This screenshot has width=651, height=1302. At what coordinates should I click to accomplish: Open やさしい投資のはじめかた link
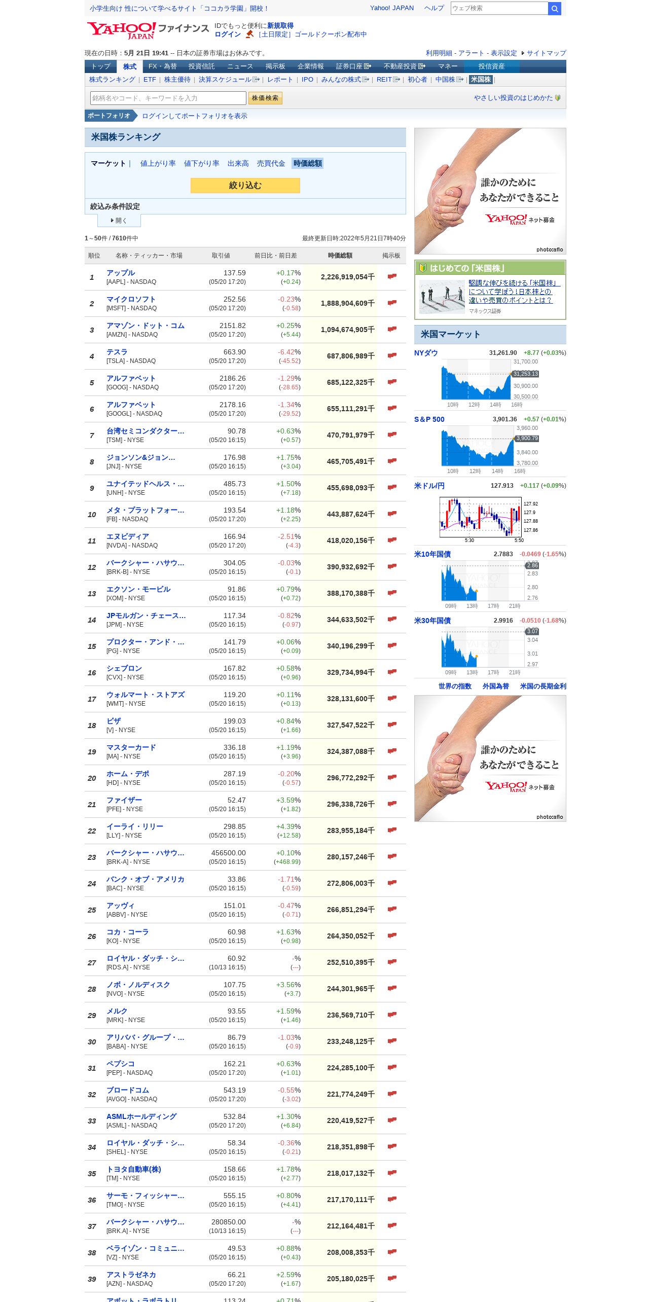514,98
